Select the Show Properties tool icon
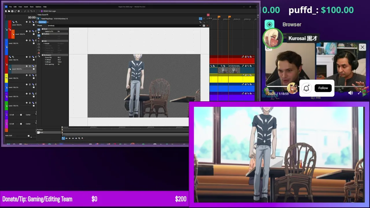 (39, 29)
